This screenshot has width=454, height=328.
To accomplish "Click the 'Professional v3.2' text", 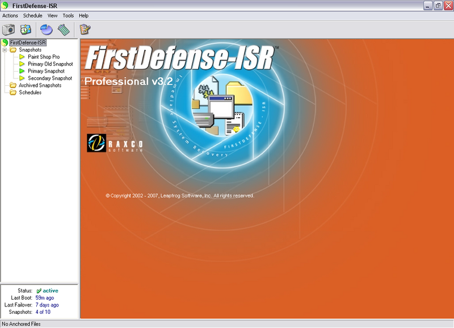I will [x=129, y=81].
